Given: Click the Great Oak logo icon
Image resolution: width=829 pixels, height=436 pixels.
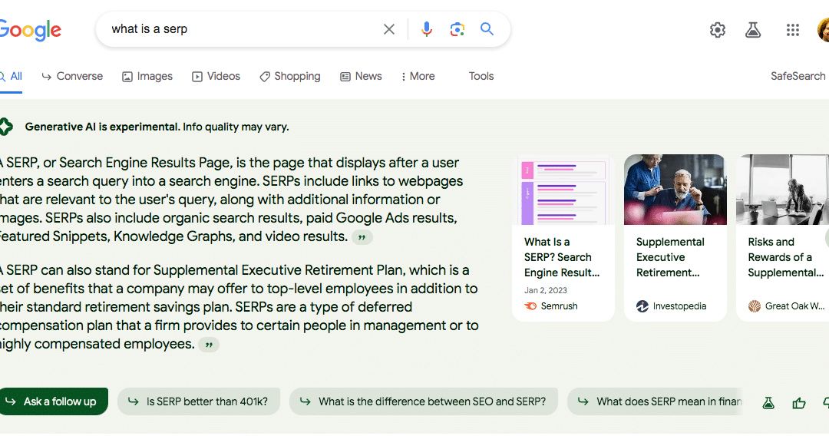Looking at the screenshot, I should click(x=755, y=306).
